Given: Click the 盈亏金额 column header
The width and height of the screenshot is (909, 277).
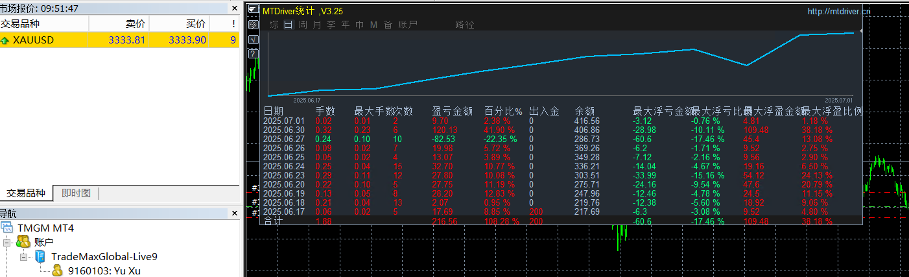Looking at the screenshot, I should (x=452, y=111).
